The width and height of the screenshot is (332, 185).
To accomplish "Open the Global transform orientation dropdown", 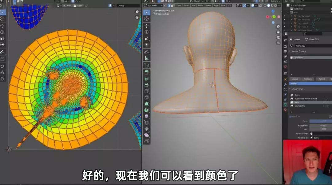I will pos(197,2).
